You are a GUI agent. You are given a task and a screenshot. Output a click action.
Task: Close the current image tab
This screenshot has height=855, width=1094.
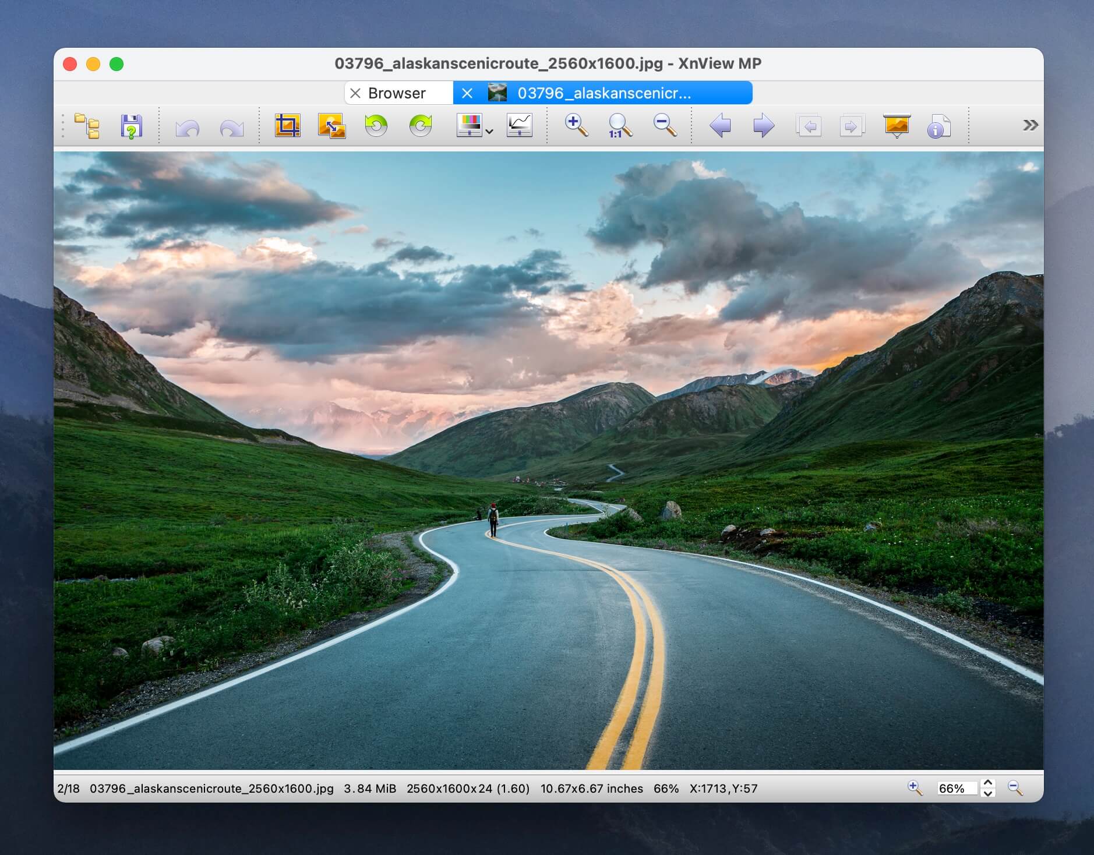(x=468, y=93)
